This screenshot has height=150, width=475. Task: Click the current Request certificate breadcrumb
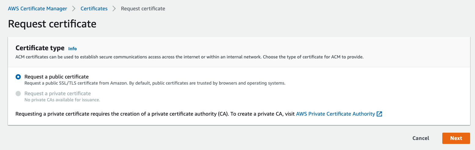(x=143, y=9)
